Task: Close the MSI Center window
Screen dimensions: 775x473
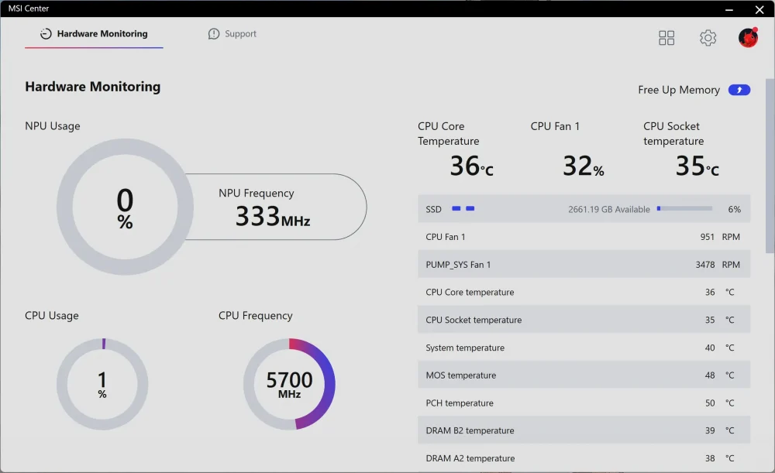Action: [759, 9]
